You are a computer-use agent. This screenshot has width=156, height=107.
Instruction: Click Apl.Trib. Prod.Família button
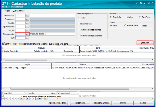pyautogui.click(x=58, y=103)
